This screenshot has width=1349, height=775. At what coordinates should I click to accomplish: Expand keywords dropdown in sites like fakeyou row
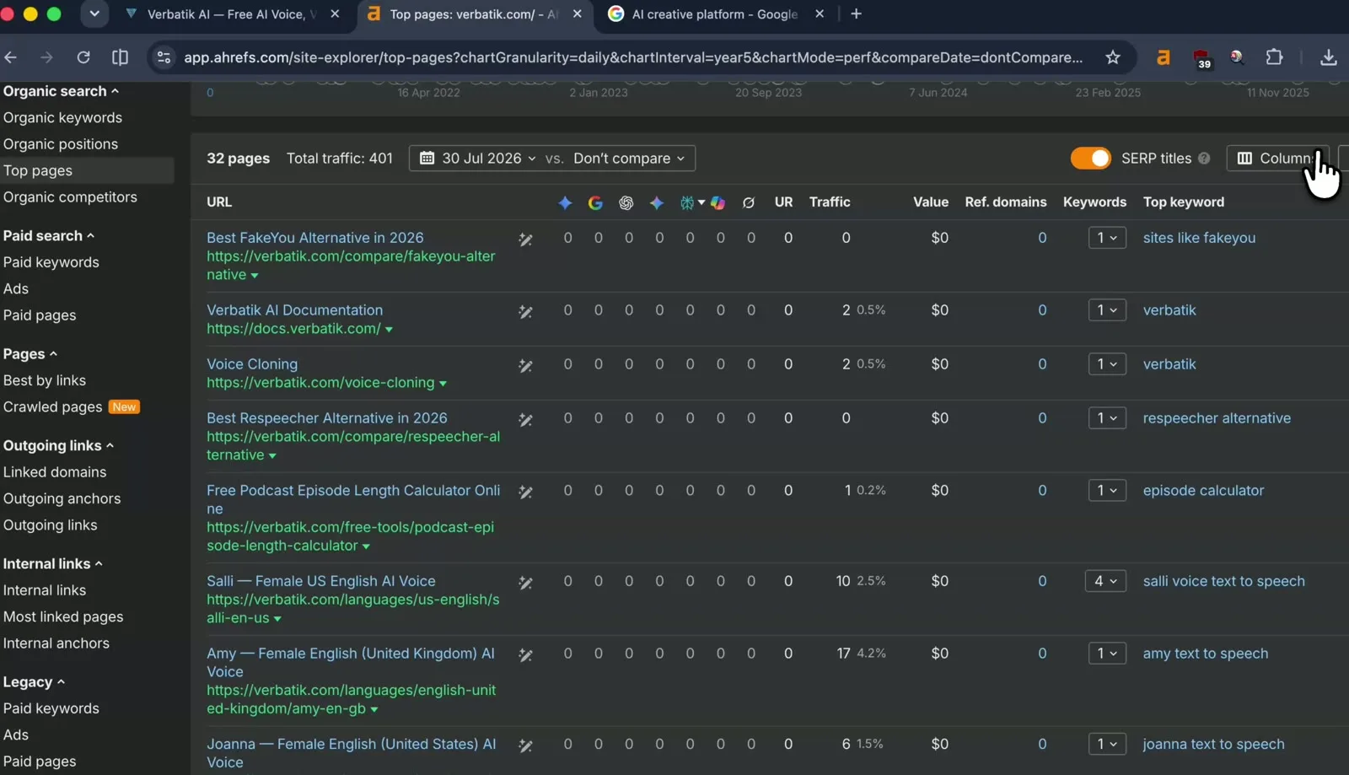coord(1107,238)
